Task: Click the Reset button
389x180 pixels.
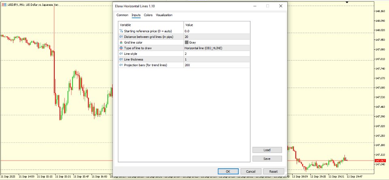Action: (274, 172)
